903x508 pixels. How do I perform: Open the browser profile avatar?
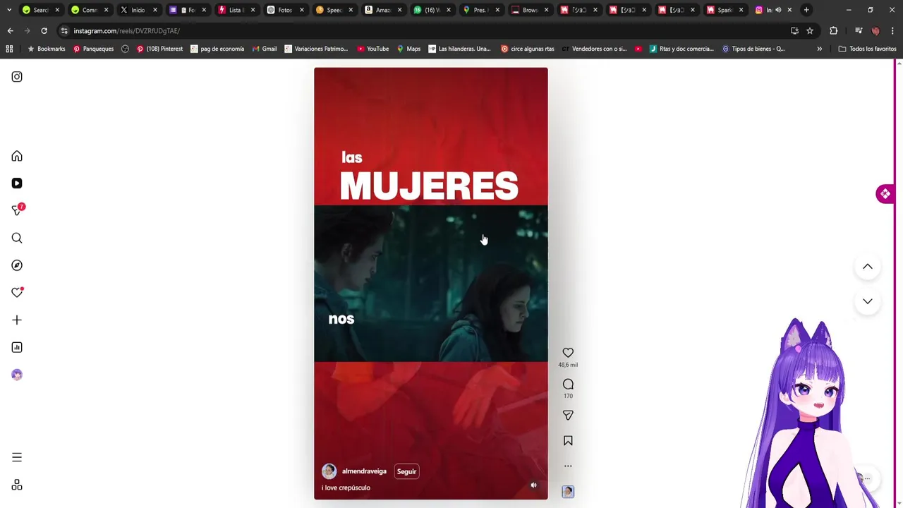tap(875, 31)
